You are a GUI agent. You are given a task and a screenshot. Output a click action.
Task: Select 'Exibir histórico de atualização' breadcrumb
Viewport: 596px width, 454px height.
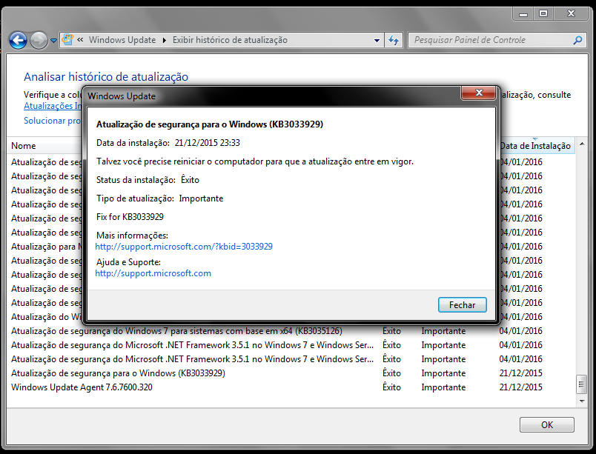[230, 40]
